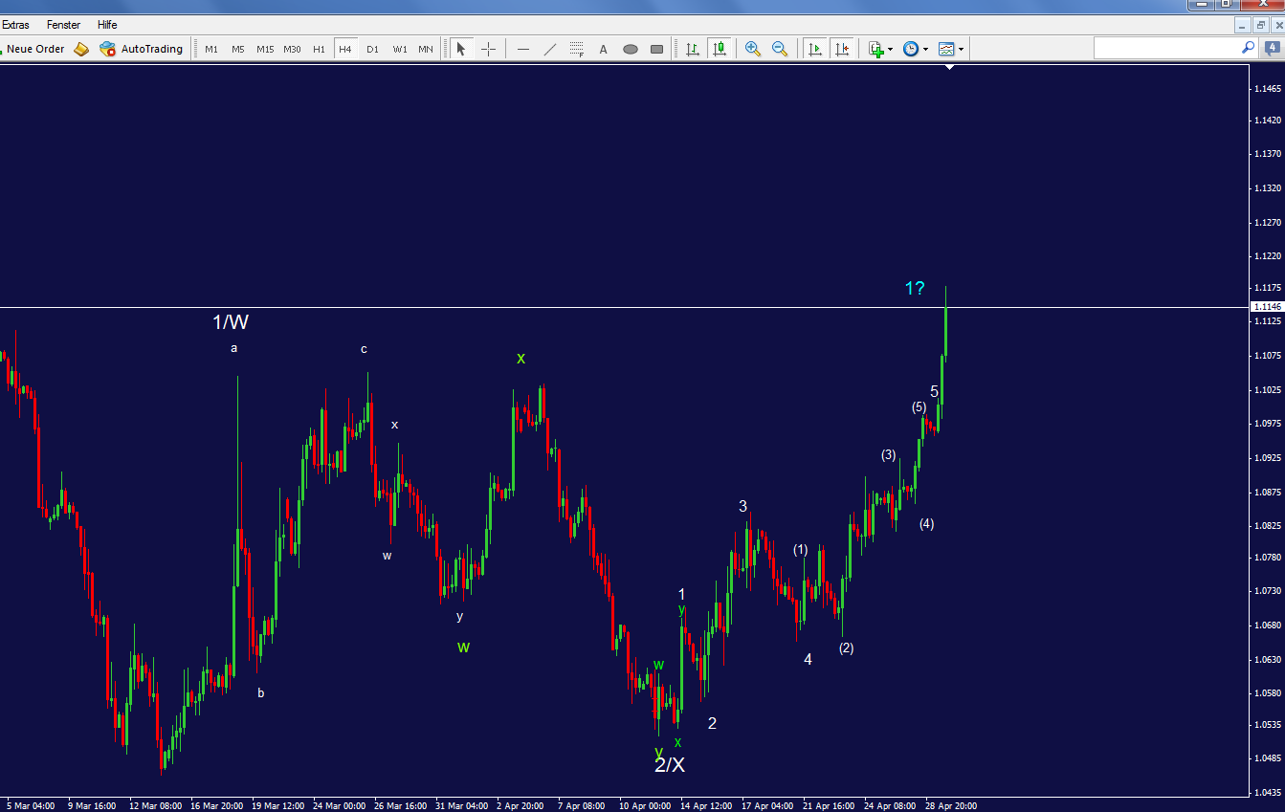Open the timeframes dropdown next to clock icon
The image size is (1285, 812).
click(x=924, y=49)
